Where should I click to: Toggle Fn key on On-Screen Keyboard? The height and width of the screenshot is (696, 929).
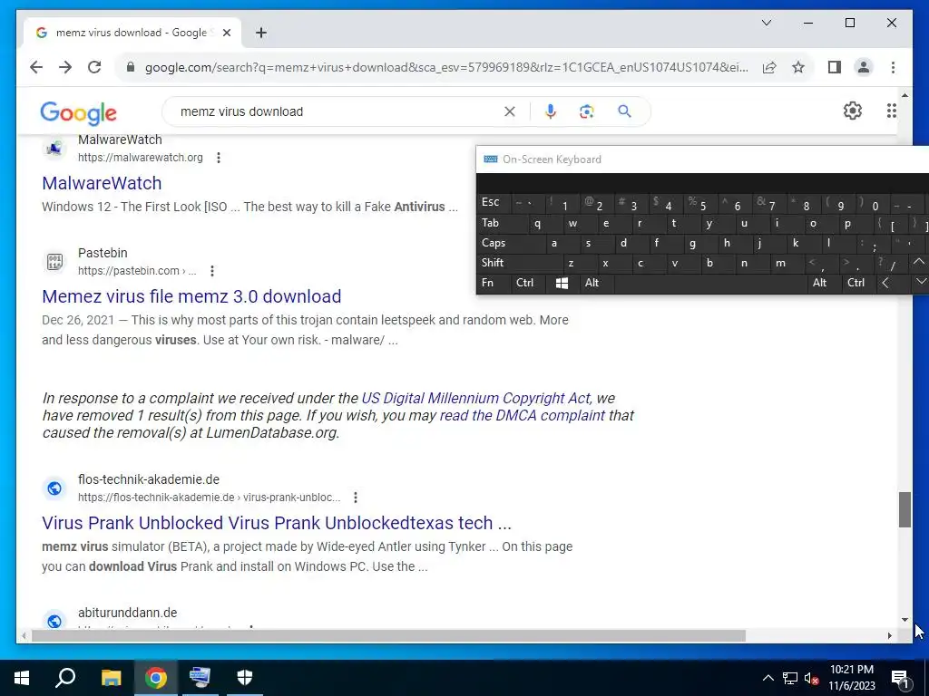coord(493,283)
